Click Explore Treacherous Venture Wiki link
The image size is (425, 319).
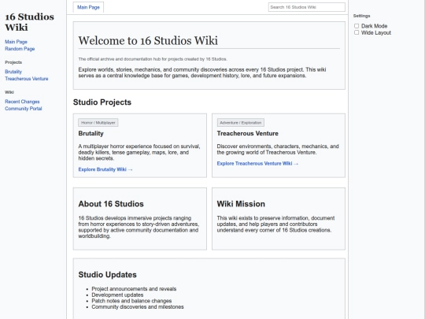pyautogui.click(x=257, y=164)
